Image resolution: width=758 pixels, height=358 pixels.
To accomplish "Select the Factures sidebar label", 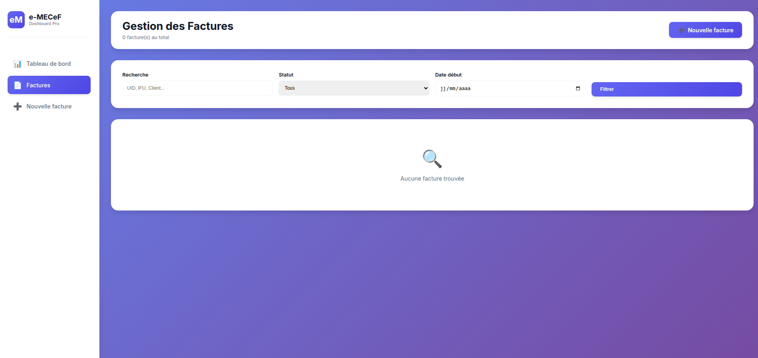I will 38,85.
